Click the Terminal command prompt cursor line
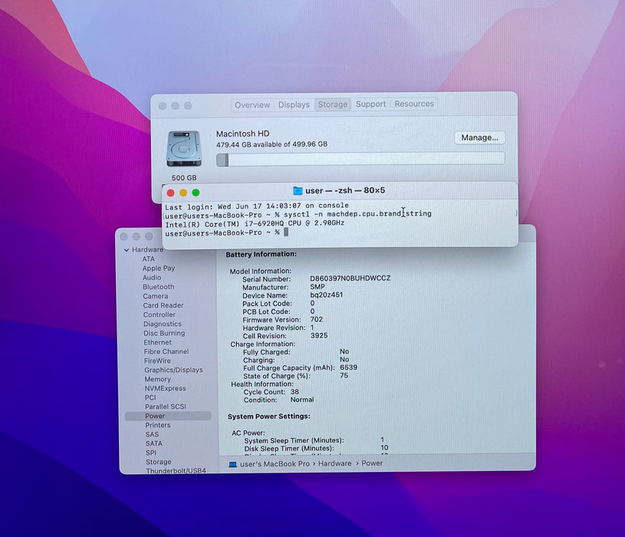The height and width of the screenshot is (537, 625). (227, 232)
